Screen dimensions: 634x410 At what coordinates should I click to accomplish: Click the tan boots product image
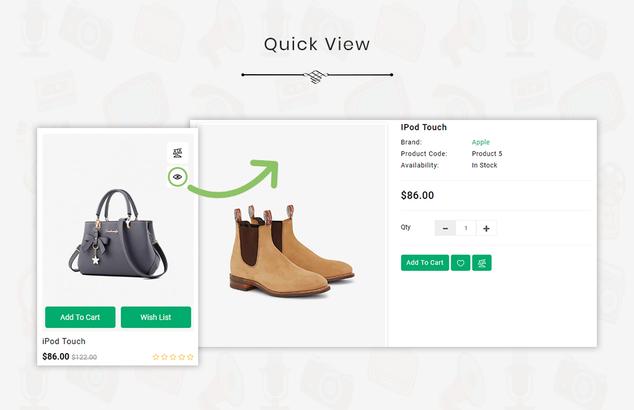click(292, 251)
